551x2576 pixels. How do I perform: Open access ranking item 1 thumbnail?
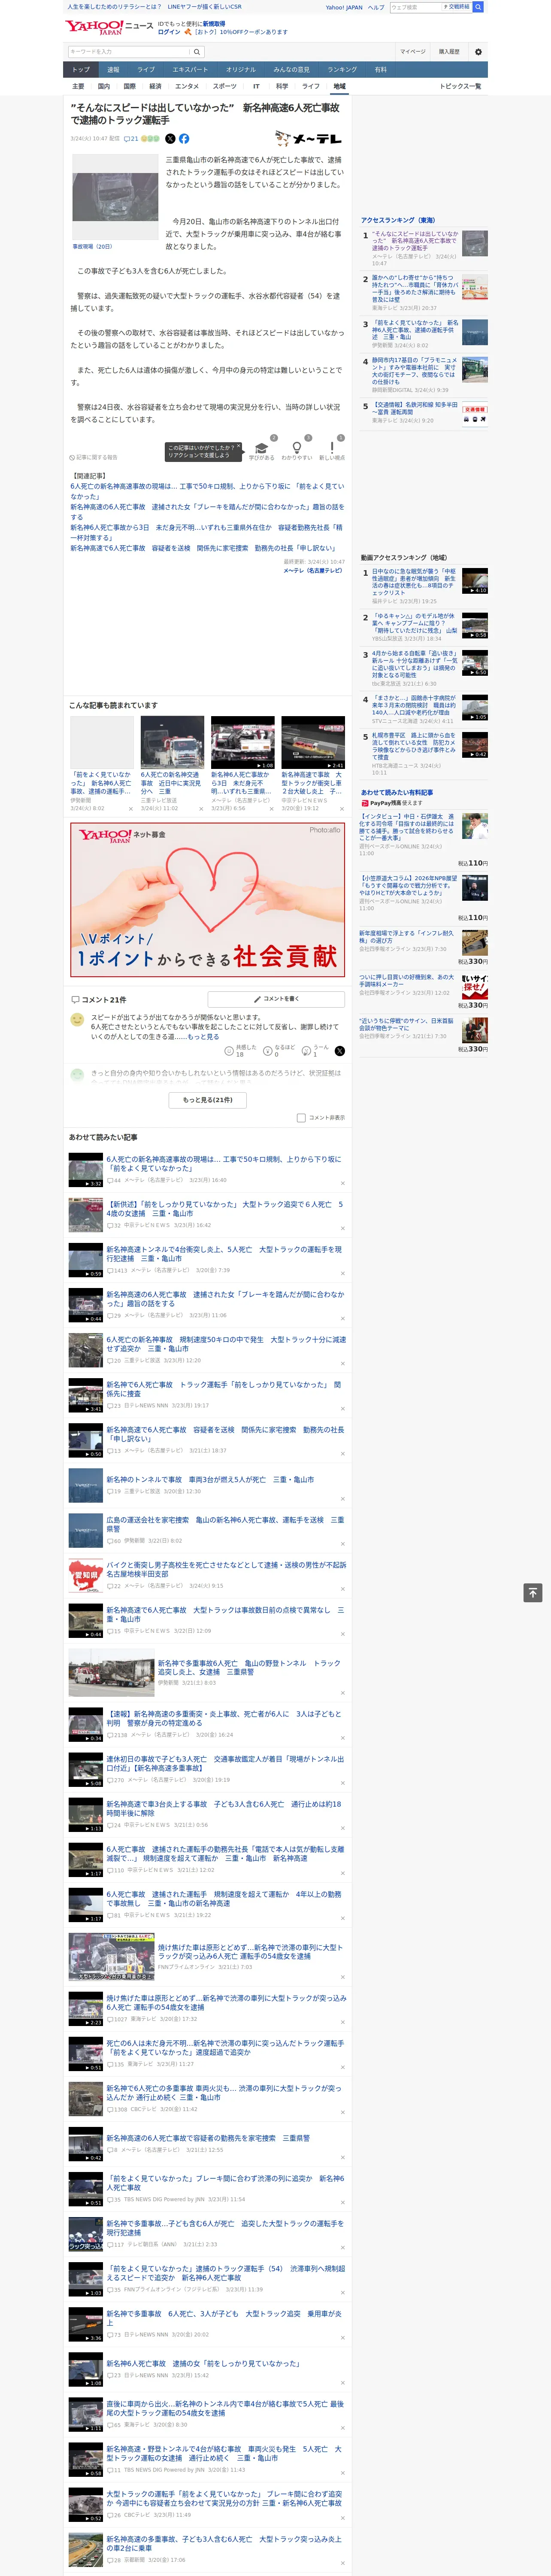[x=475, y=243]
